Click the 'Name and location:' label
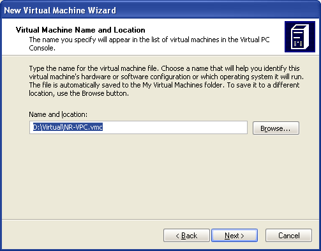The image size is (321, 251). pos(58,114)
